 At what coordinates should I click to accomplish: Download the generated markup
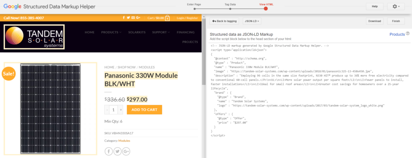click(375, 21)
